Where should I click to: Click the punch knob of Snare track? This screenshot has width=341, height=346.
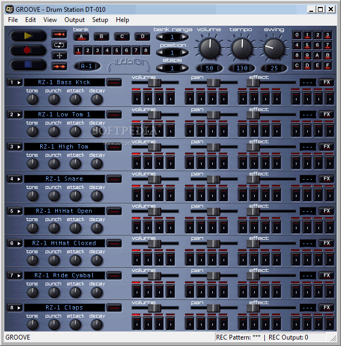[54, 196]
